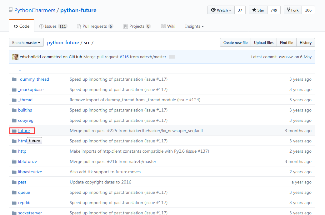
Task: Click the repository book icon
Action: 11,10
